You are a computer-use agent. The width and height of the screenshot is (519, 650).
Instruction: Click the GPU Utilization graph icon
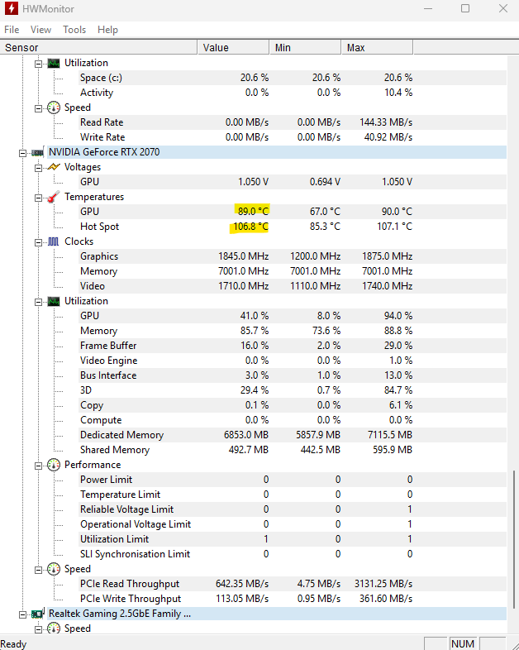pos(54,301)
